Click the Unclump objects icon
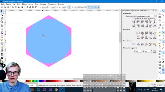 154,44
